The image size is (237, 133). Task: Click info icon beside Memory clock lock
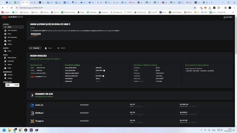[103, 76]
